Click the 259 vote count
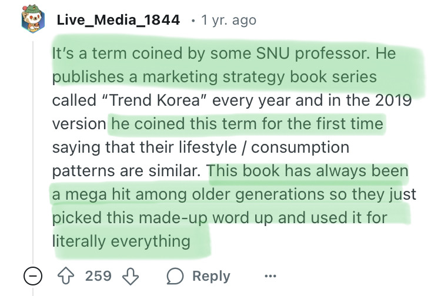 point(98,277)
